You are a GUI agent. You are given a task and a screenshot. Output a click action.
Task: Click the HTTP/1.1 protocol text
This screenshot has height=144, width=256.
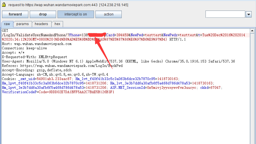point(177,39)
